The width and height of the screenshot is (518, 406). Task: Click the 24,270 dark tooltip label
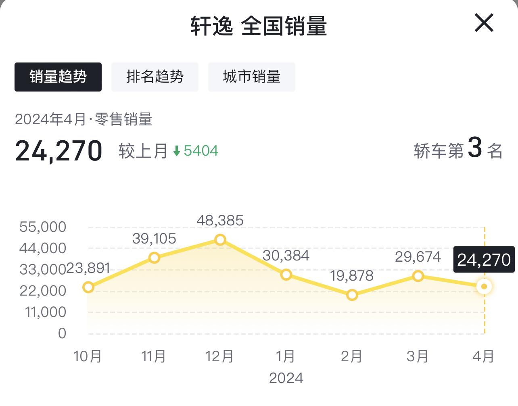[484, 260]
